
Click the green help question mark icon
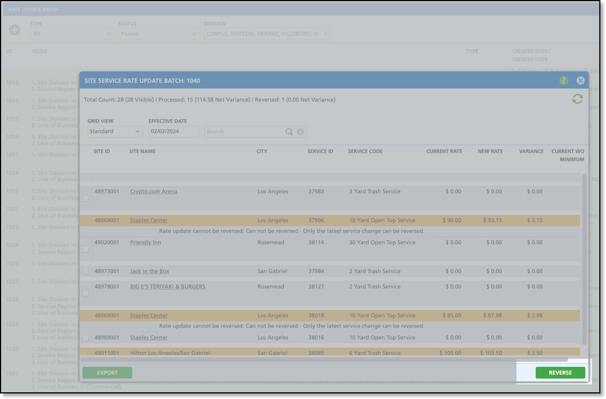click(x=564, y=81)
